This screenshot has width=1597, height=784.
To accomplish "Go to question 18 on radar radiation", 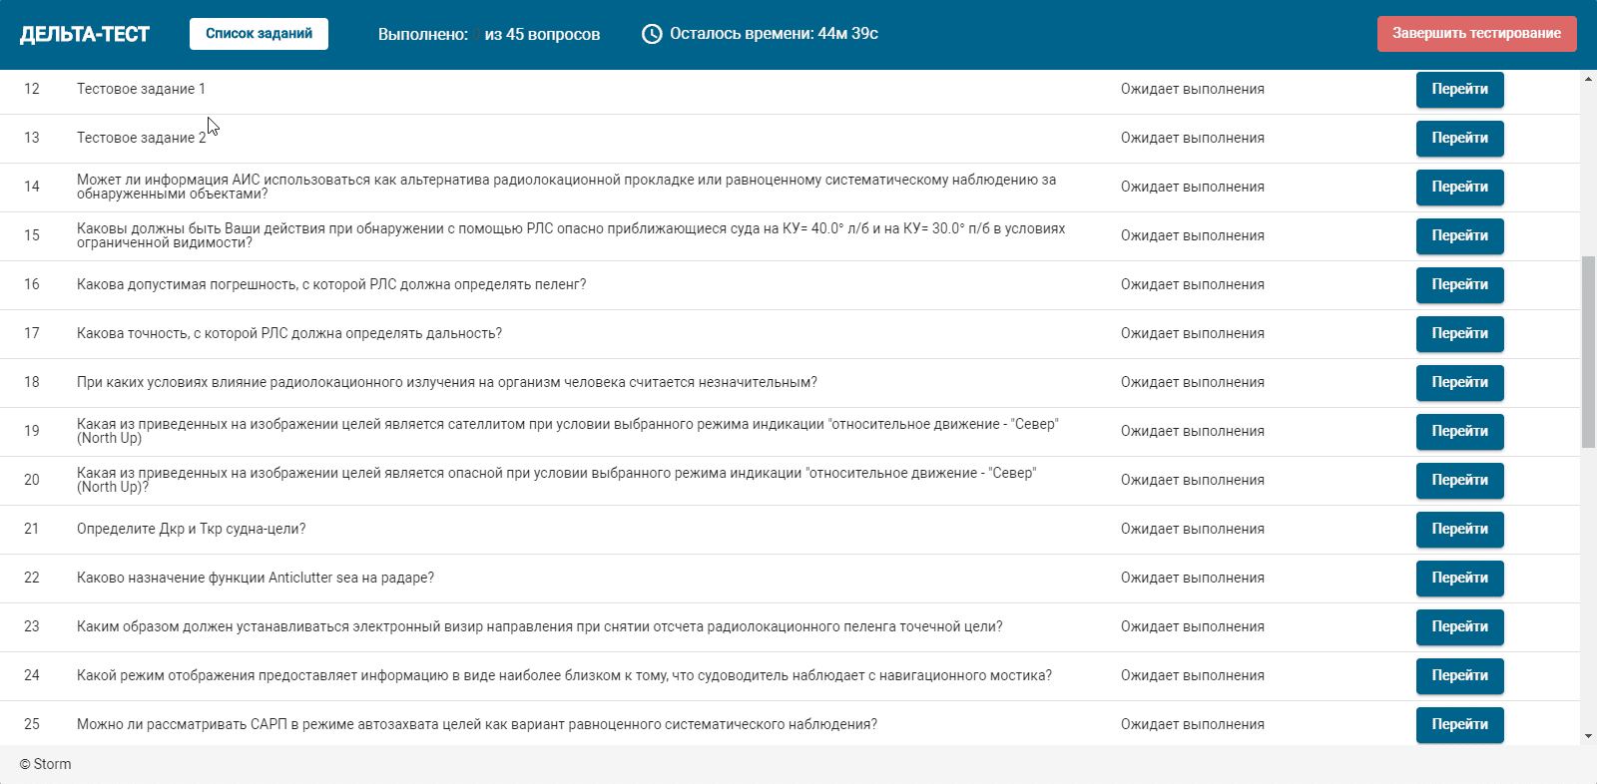I will [1459, 383].
